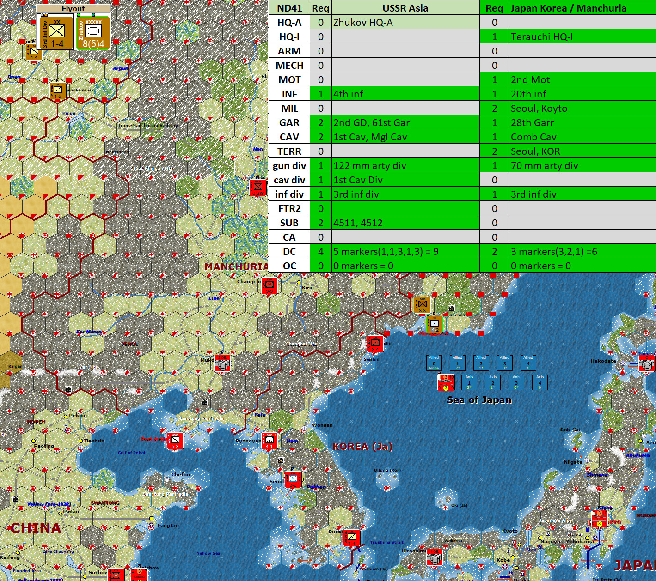Select the 3rd Inf Div unit in Flyout
Screen dimensions: 656x581
57,32
